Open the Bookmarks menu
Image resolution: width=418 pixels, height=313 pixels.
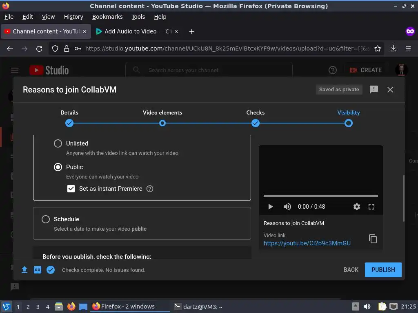(107, 17)
